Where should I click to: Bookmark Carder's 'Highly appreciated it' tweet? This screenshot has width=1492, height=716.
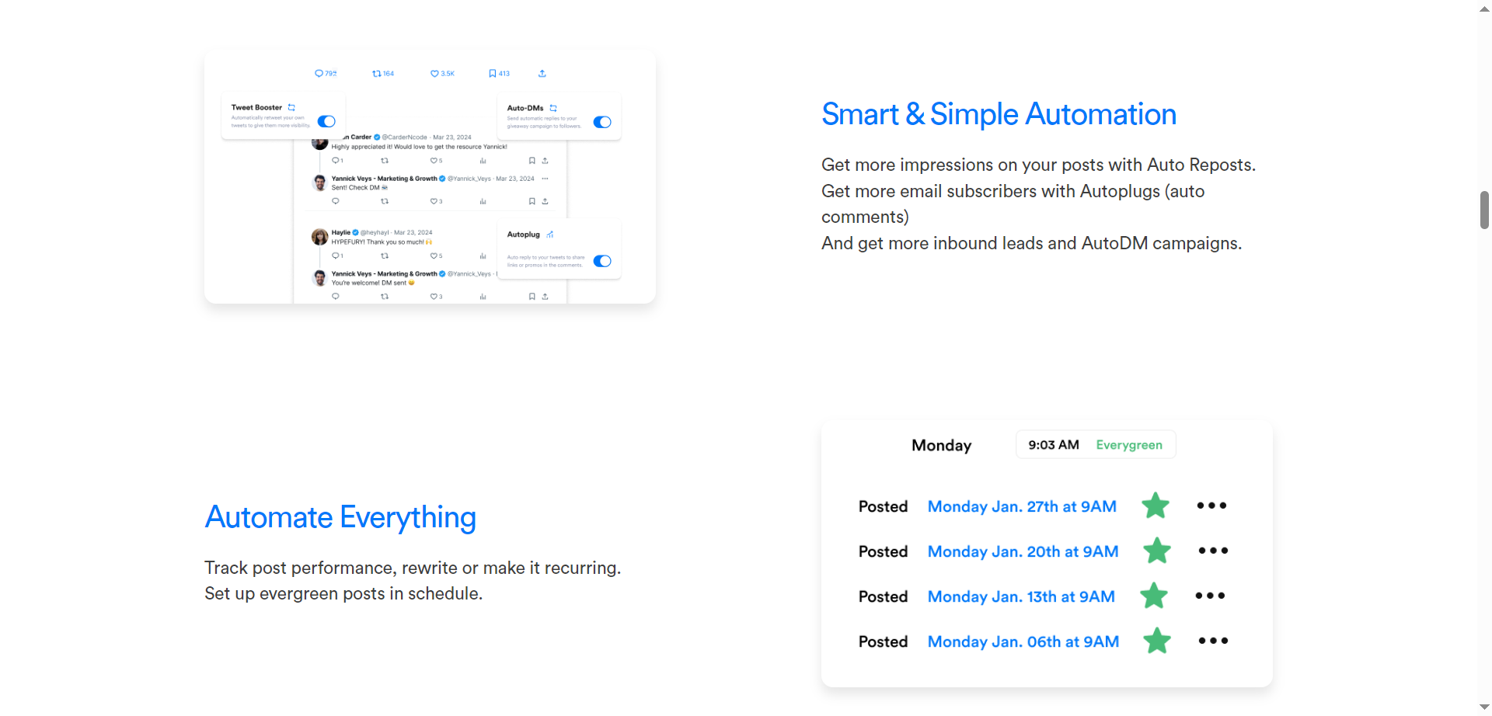click(x=532, y=161)
